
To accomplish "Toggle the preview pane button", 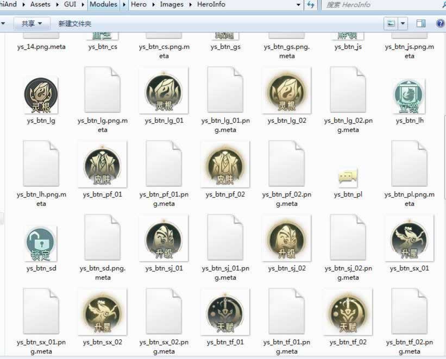I will point(420,23).
